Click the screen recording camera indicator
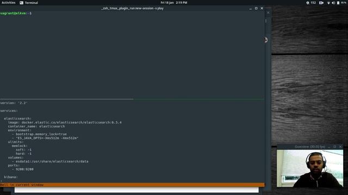This screenshot has height=195, width=348. (x=321, y=3)
